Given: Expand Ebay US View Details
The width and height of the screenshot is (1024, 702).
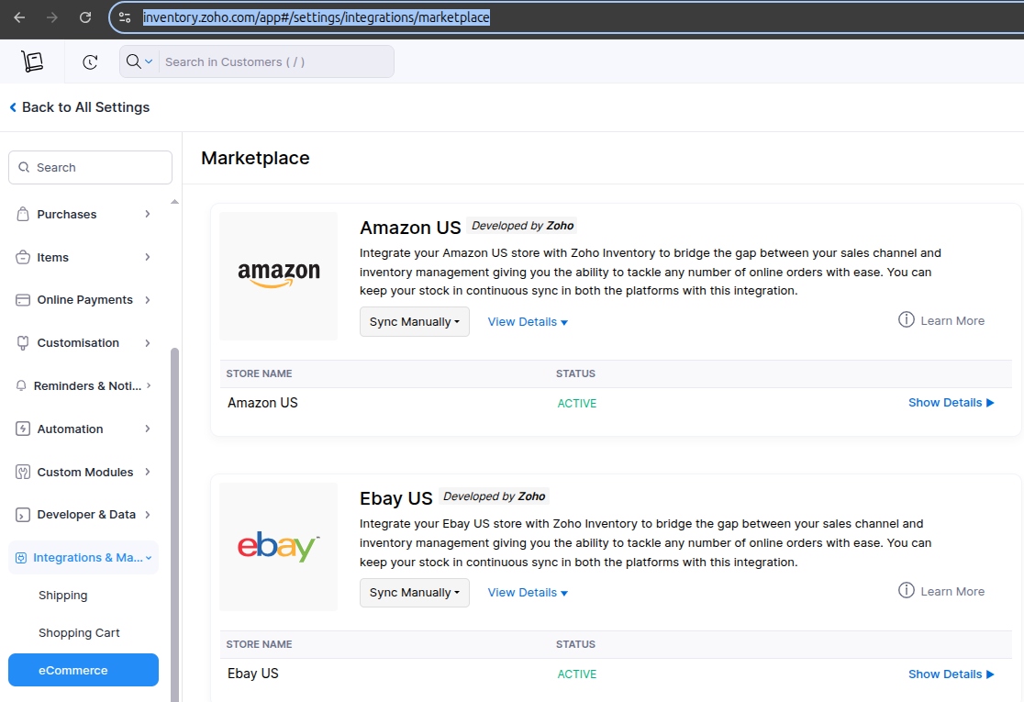Looking at the screenshot, I should coord(528,593).
